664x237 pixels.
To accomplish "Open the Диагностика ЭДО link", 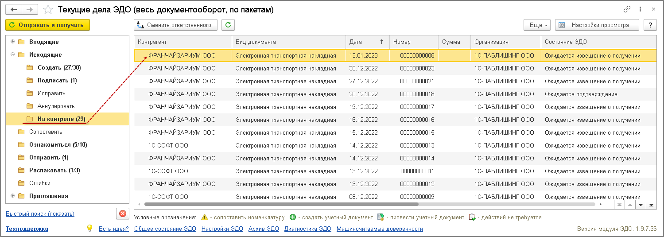I will (x=307, y=229).
